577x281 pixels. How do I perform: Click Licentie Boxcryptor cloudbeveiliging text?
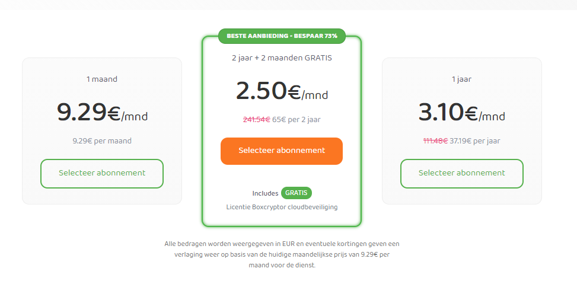point(282,207)
